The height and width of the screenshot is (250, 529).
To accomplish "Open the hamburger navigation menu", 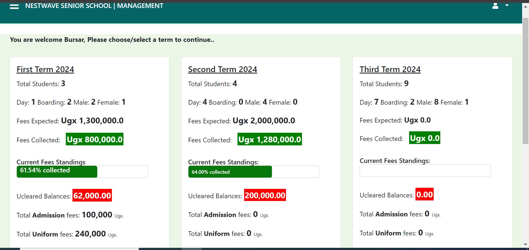I will (14, 6).
